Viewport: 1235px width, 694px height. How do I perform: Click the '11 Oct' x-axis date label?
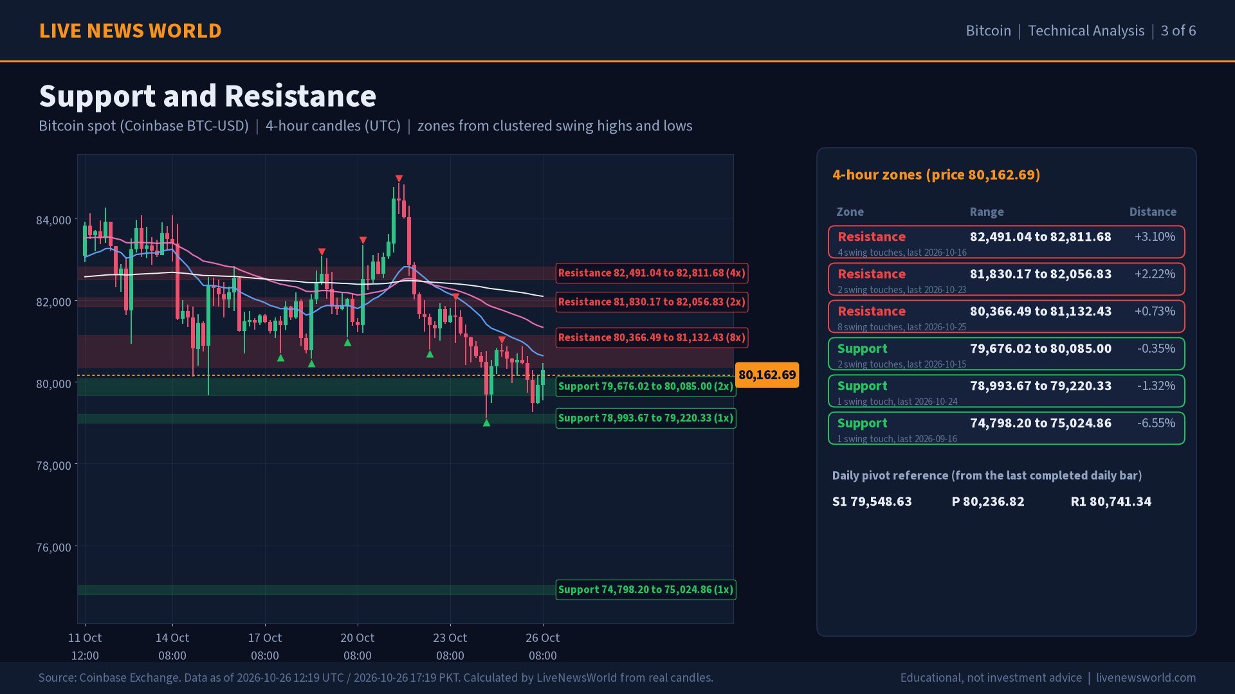(x=85, y=638)
